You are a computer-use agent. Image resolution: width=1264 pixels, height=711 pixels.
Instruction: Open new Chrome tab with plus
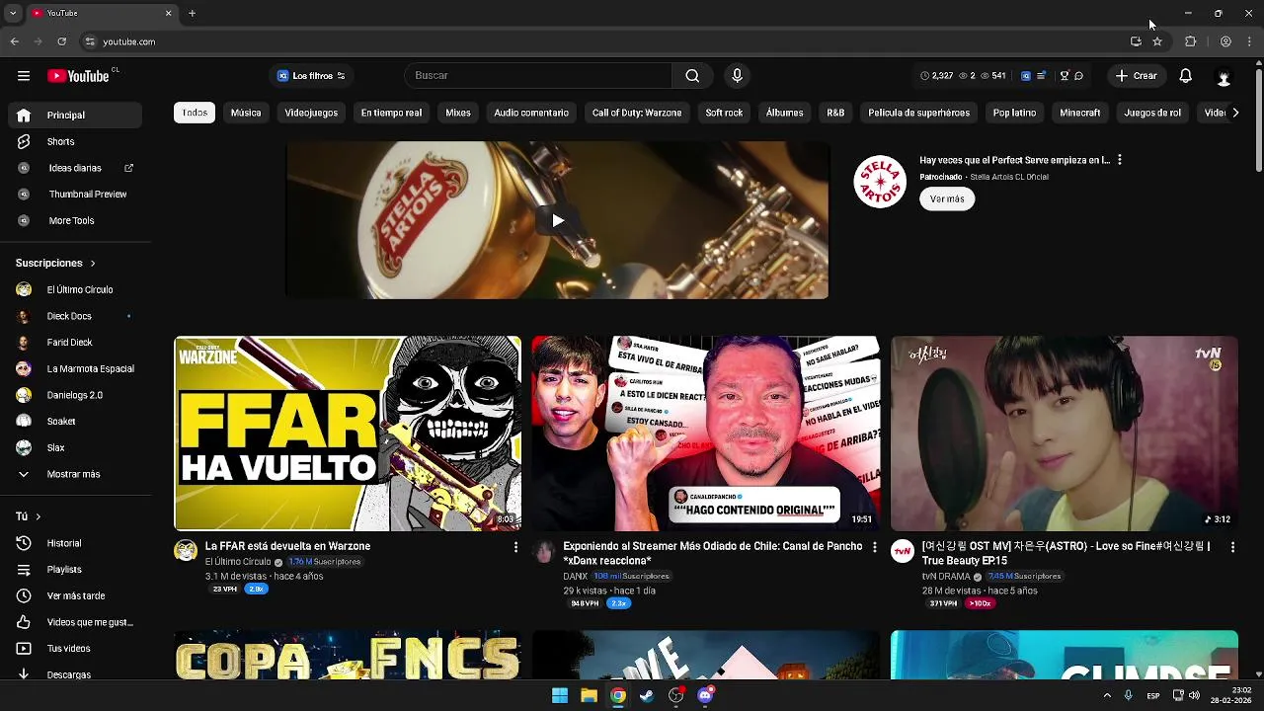click(x=193, y=13)
